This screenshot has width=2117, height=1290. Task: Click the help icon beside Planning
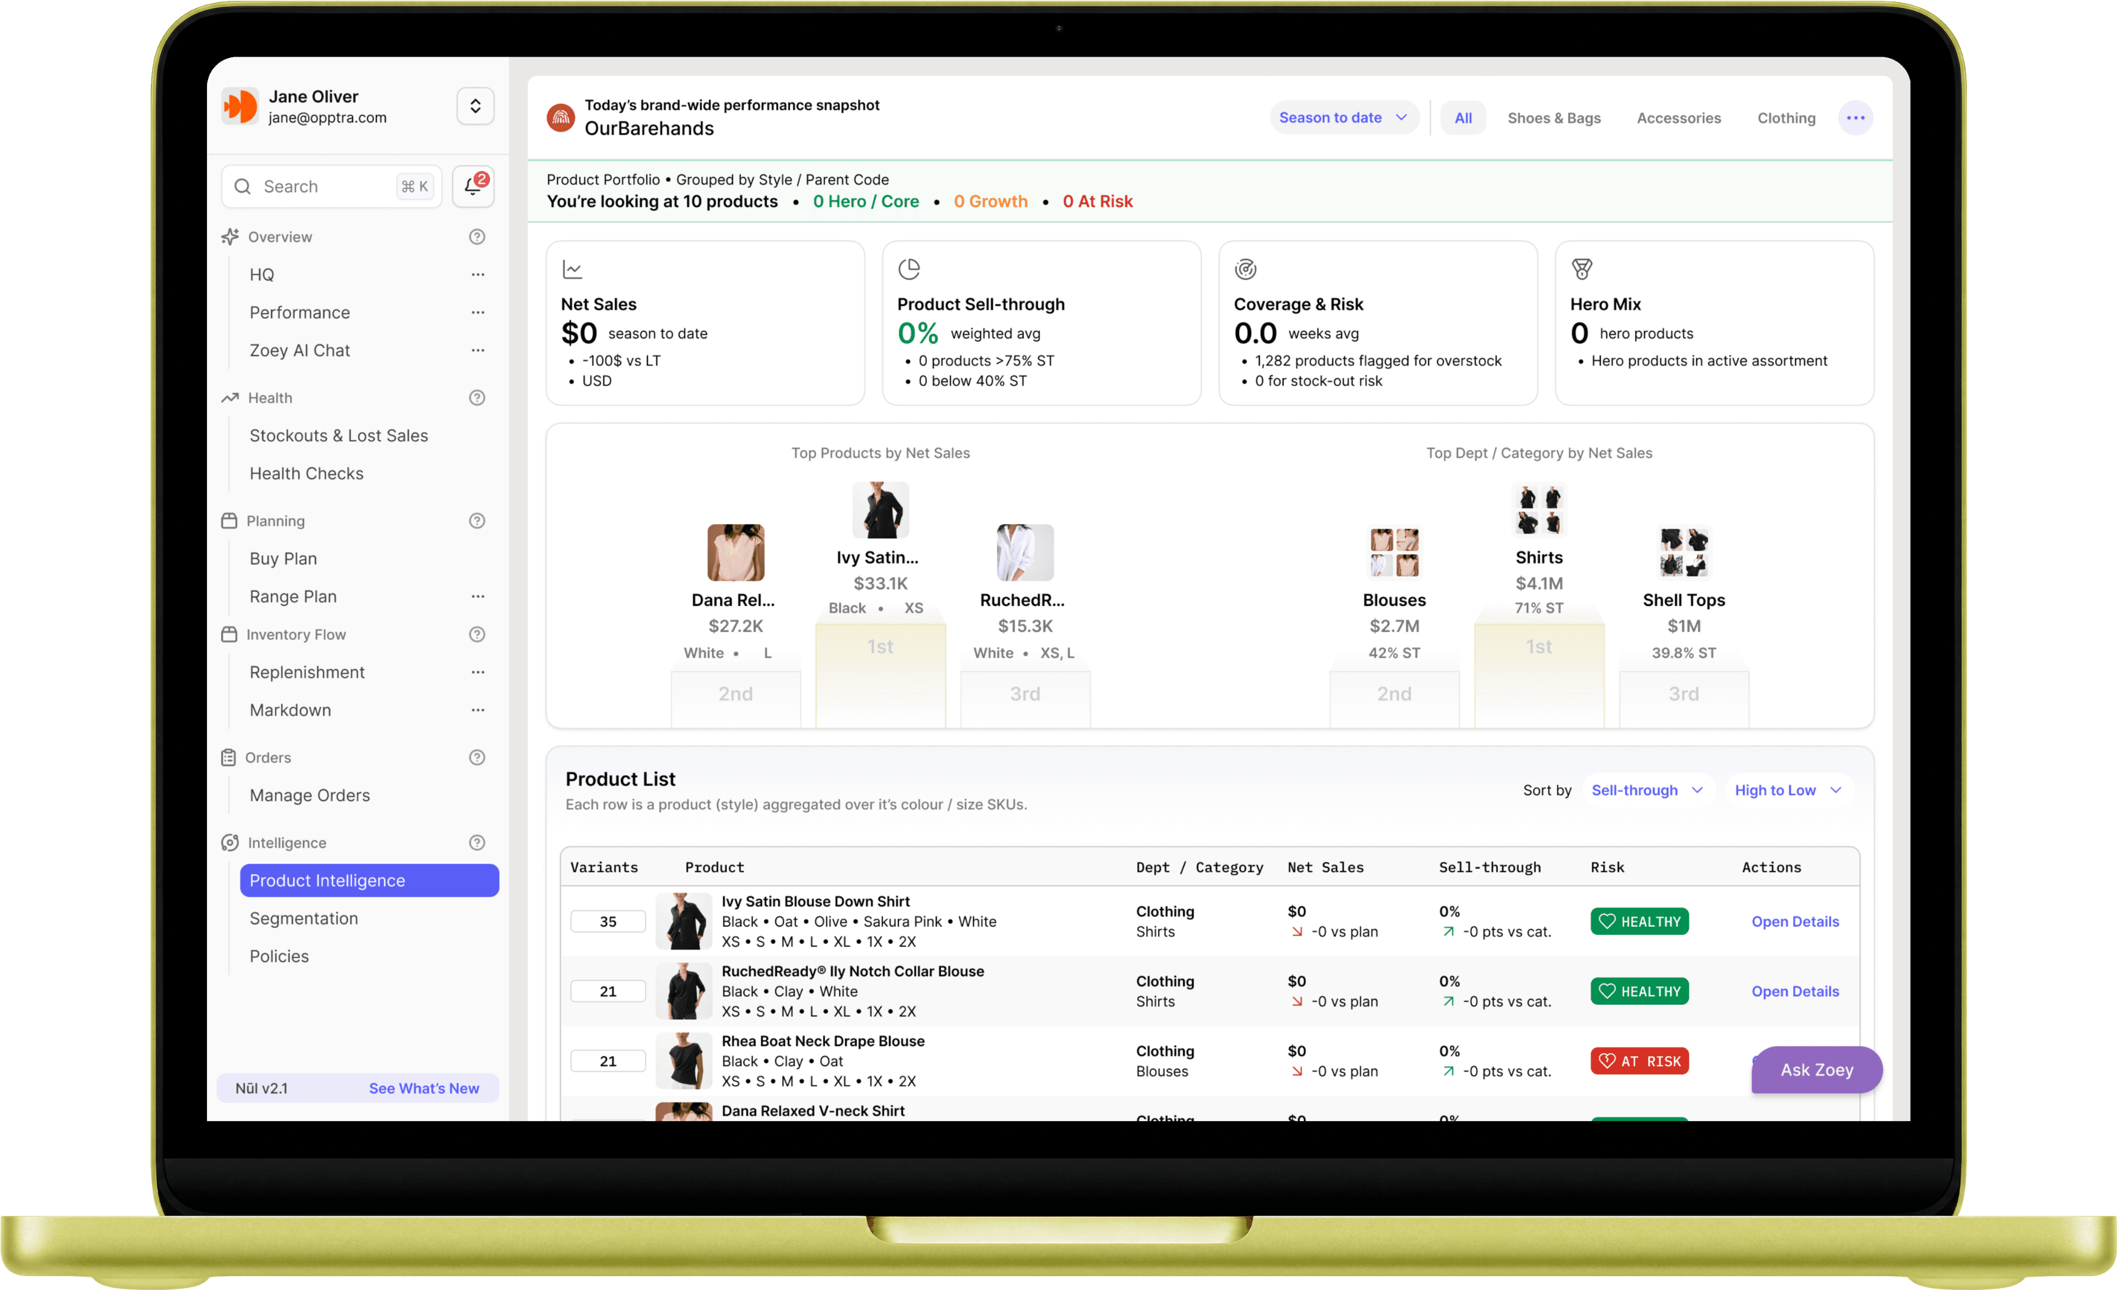pyautogui.click(x=477, y=521)
